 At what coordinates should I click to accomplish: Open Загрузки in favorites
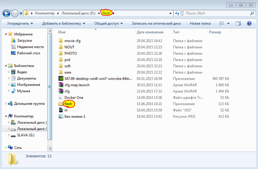coord(25,40)
